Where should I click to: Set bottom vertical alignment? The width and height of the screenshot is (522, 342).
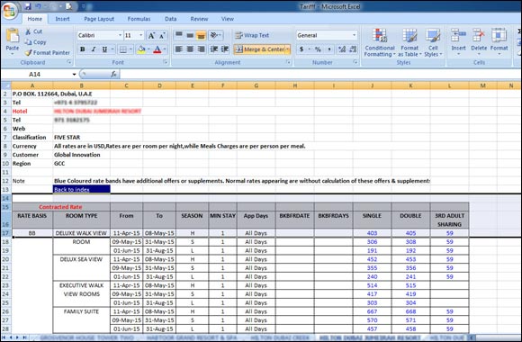[201, 35]
